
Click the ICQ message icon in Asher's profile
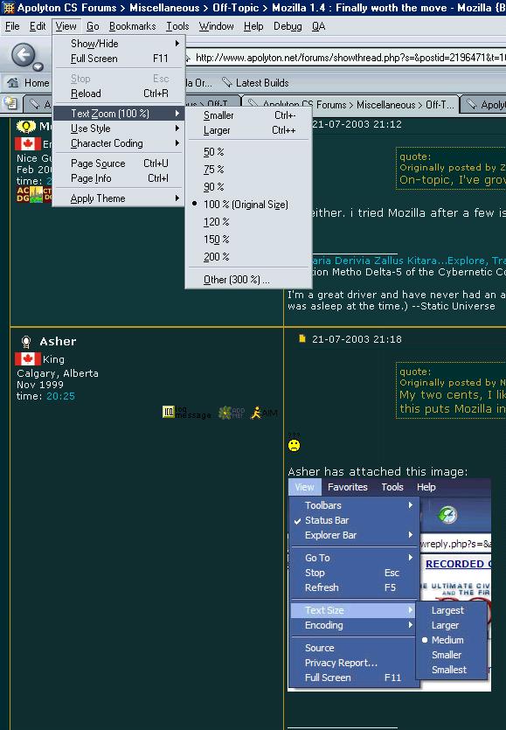[x=169, y=412]
